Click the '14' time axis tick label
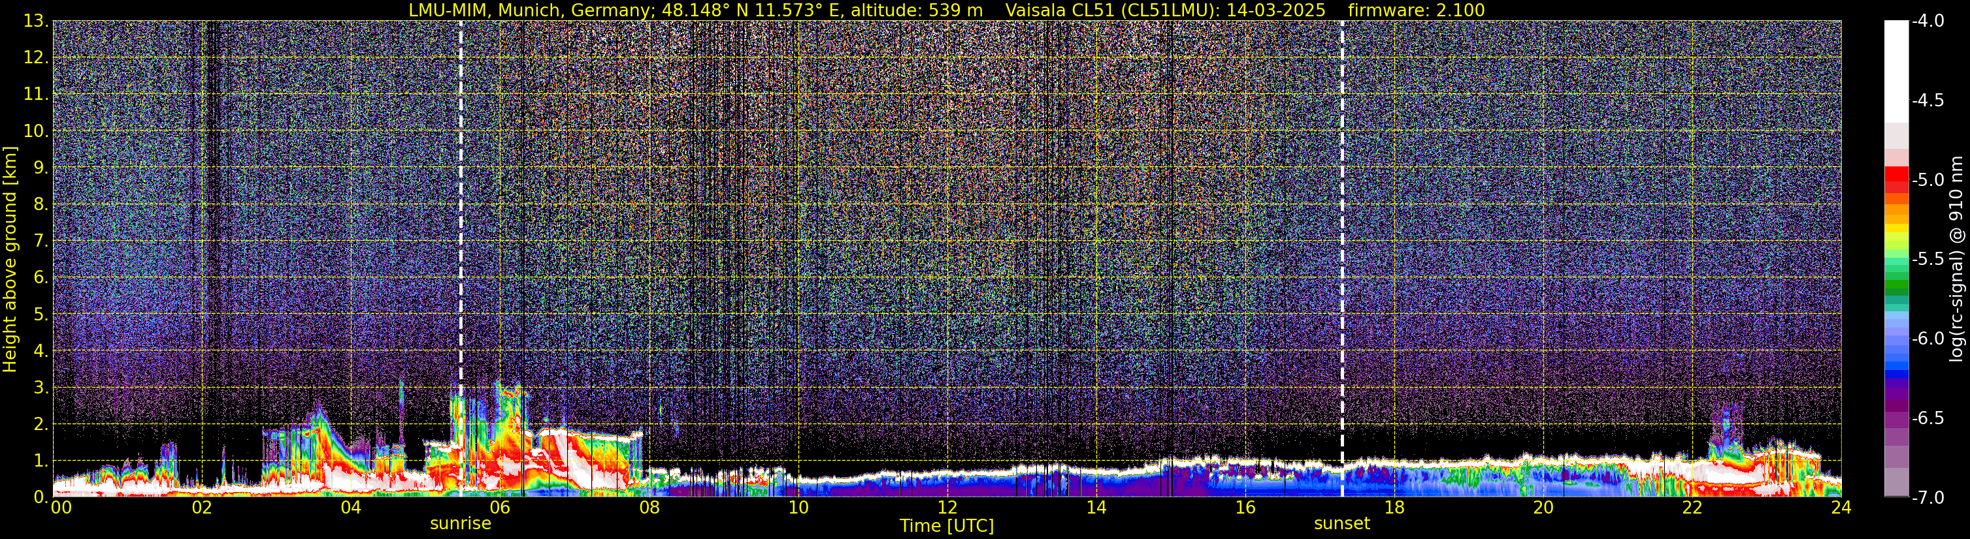 point(1096,508)
